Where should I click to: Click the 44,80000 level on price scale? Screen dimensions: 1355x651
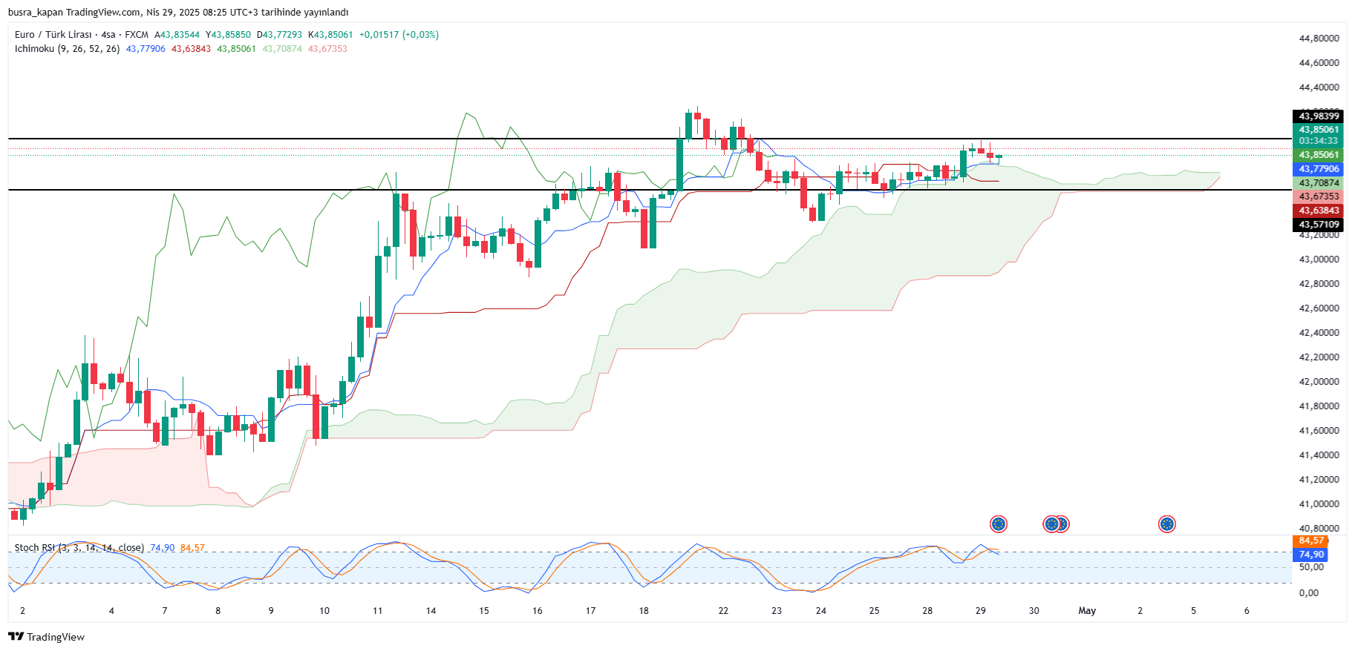[x=1319, y=39]
